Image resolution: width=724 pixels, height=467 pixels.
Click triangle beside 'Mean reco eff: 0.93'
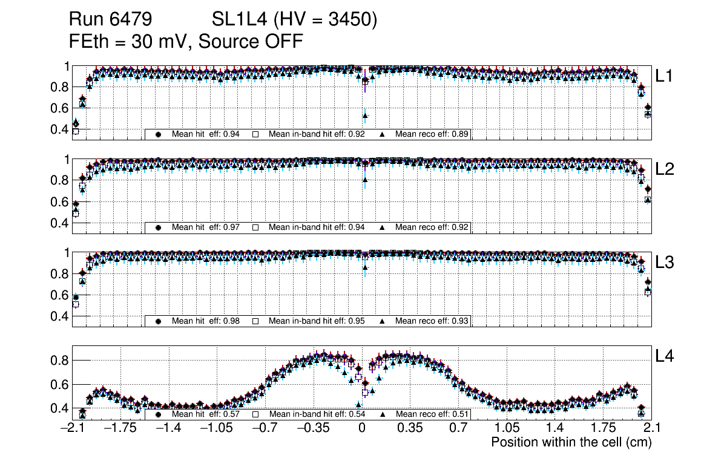point(382,321)
